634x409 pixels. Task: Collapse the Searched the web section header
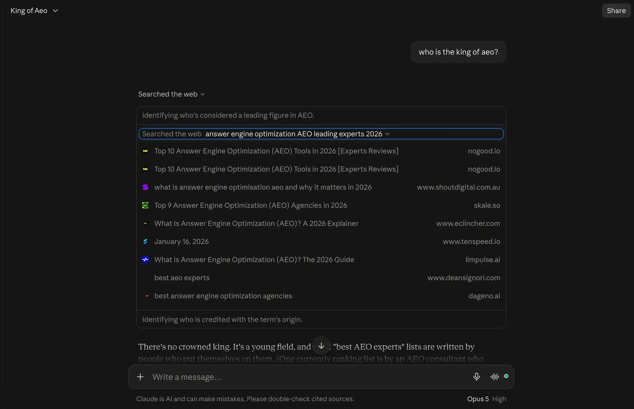coord(171,94)
